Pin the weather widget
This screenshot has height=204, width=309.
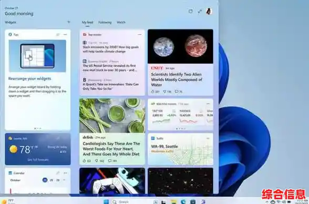58,138
